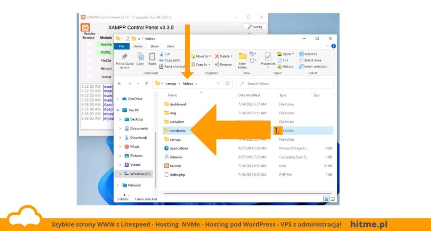This screenshot has width=431, height=231.
Task: Click the Paste clipboard icon
Action: coord(152,57)
